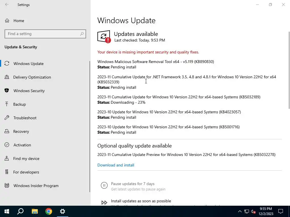Open Troubleshoot page
This screenshot has height=217, width=290.
(25, 118)
